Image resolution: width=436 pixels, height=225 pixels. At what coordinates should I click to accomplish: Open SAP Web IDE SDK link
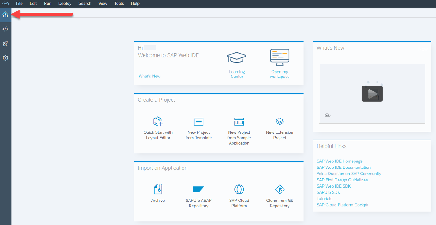[334, 186]
